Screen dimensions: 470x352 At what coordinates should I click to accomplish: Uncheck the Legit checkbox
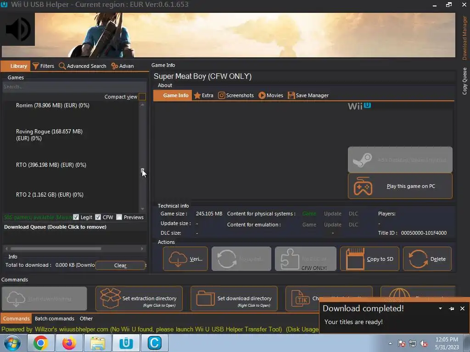pos(76,217)
